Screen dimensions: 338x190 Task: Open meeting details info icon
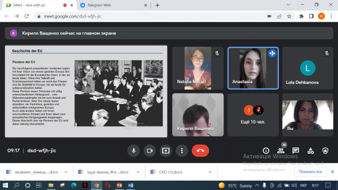[266, 150]
